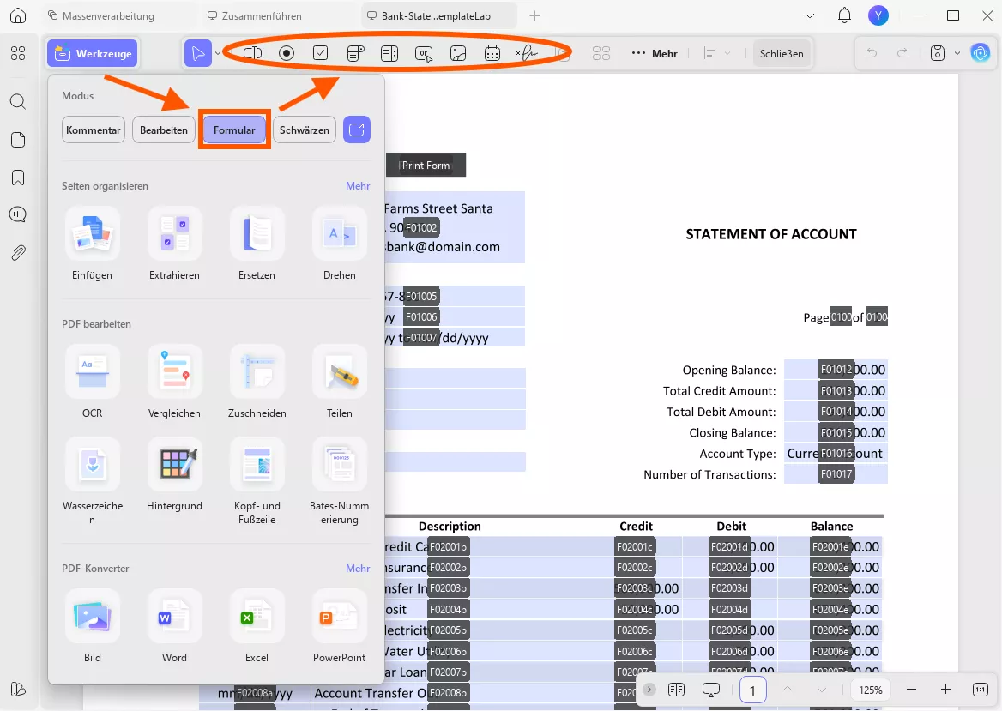Open the attachments paperclip panel
Viewport: 1002px width, 711px height.
[x=18, y=253]
